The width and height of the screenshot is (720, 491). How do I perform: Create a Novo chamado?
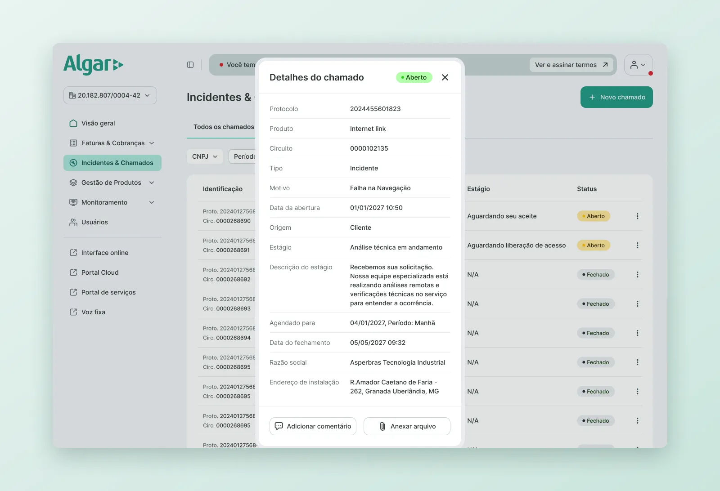pos(616,97)
